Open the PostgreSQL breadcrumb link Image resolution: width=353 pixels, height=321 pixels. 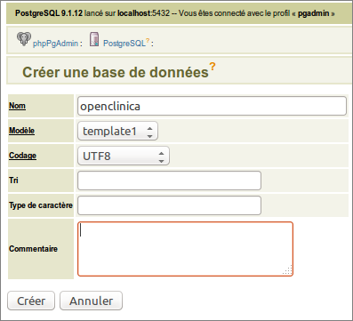[124, 44]
